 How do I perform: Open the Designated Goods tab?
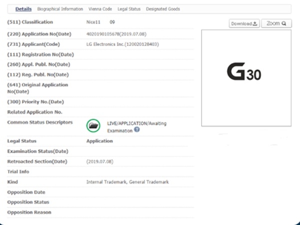click(163, 9)
